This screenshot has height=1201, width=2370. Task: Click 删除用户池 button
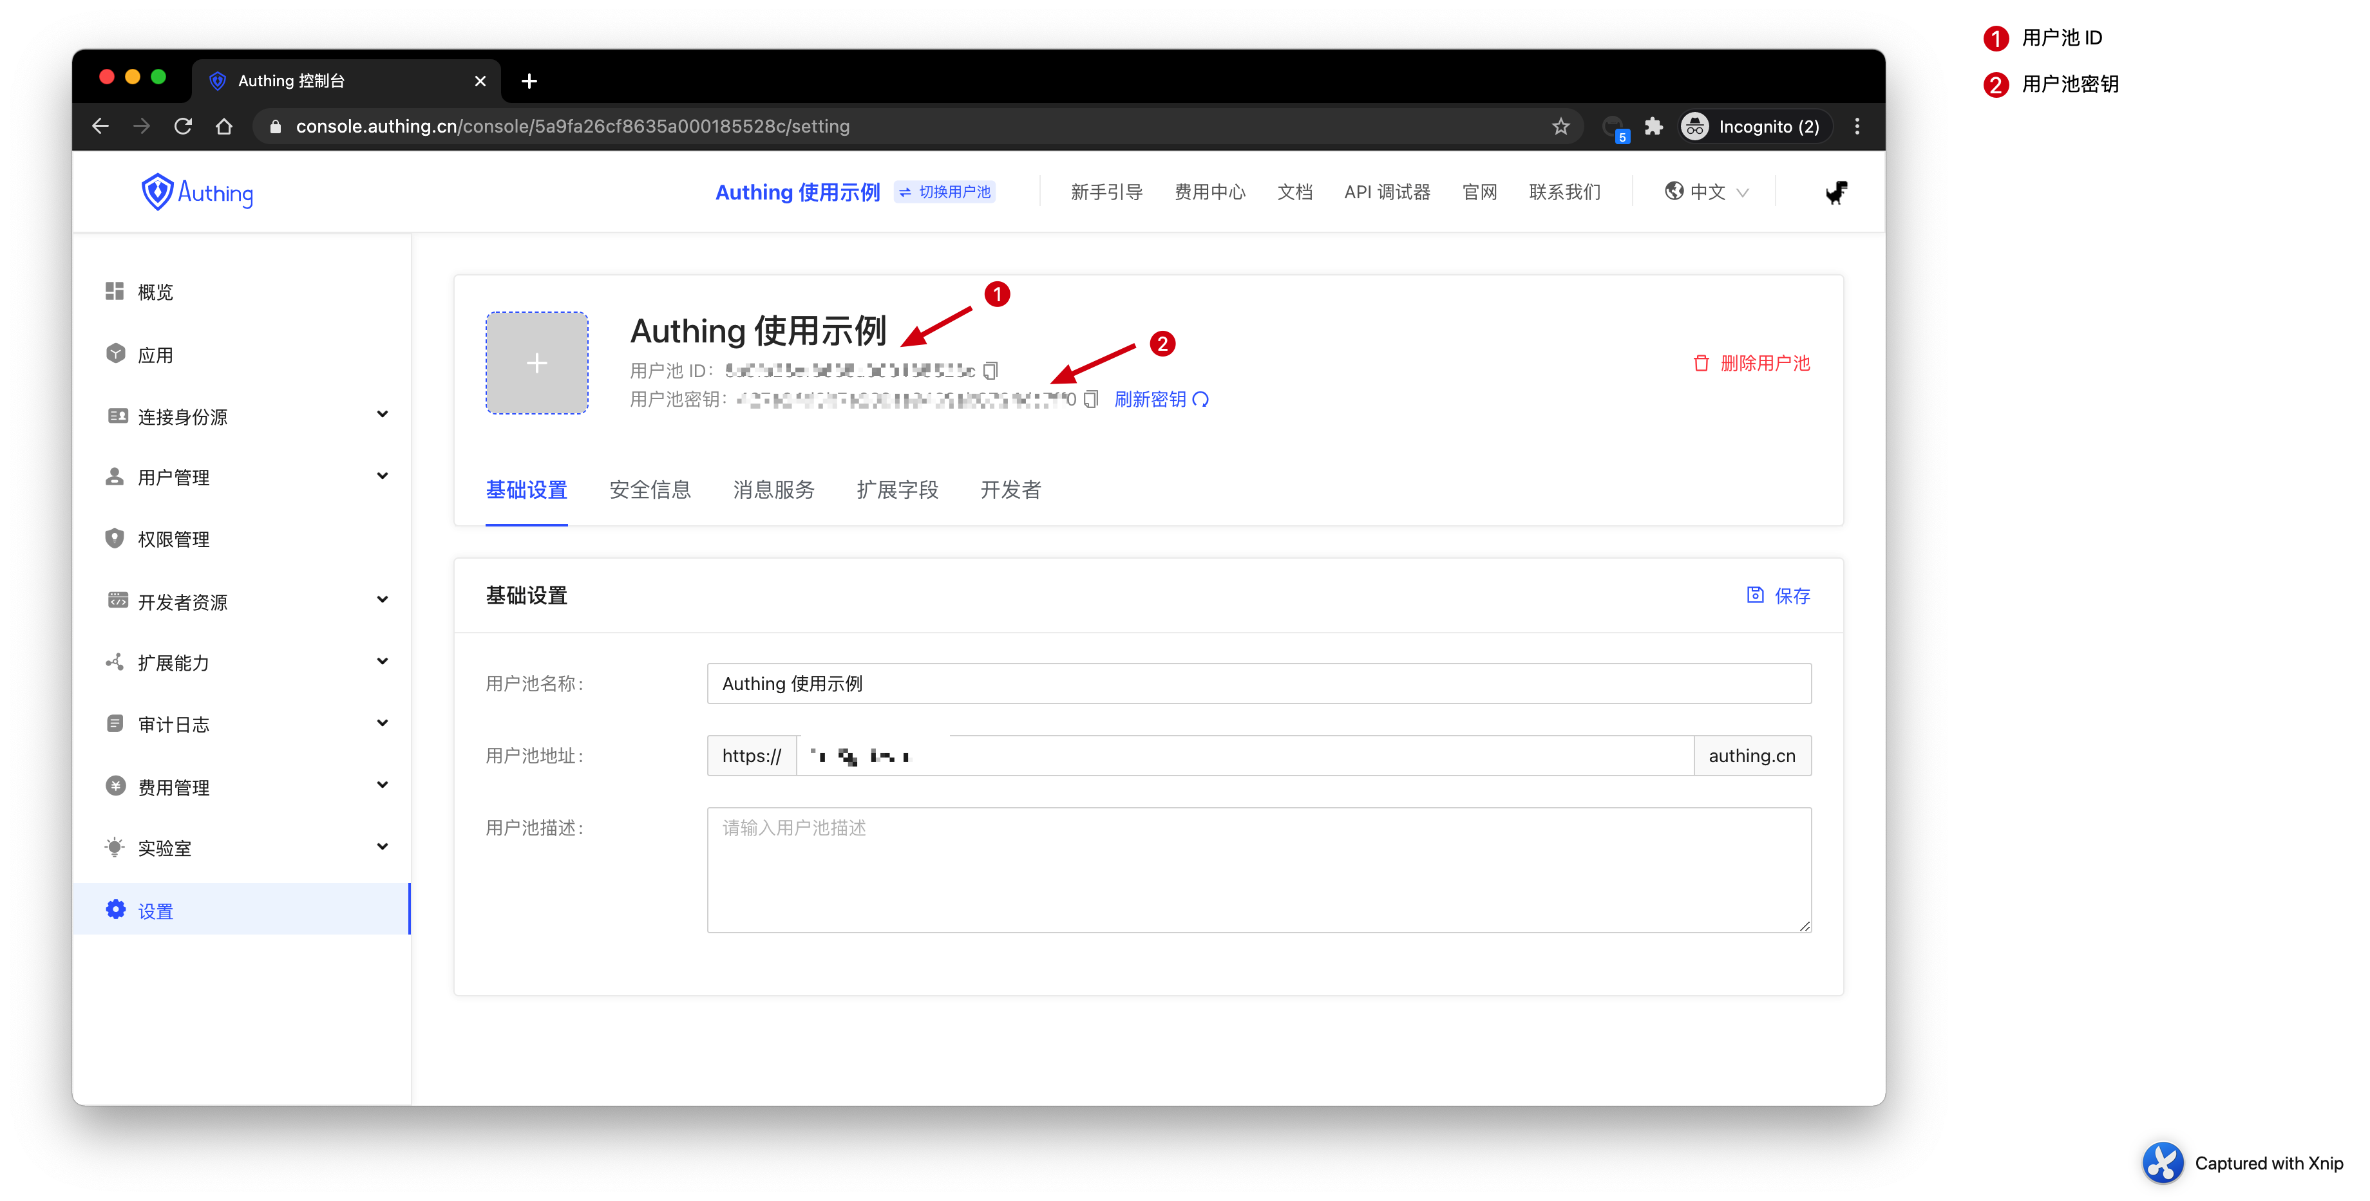coord(1752,363)
